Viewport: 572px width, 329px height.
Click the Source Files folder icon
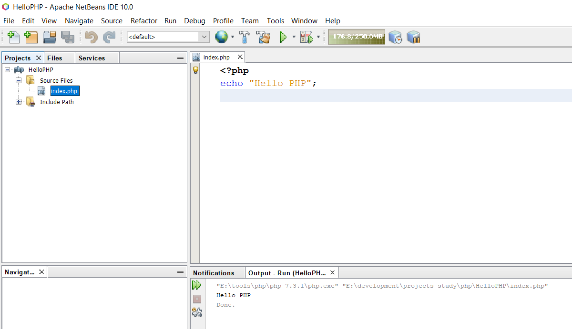31,80
